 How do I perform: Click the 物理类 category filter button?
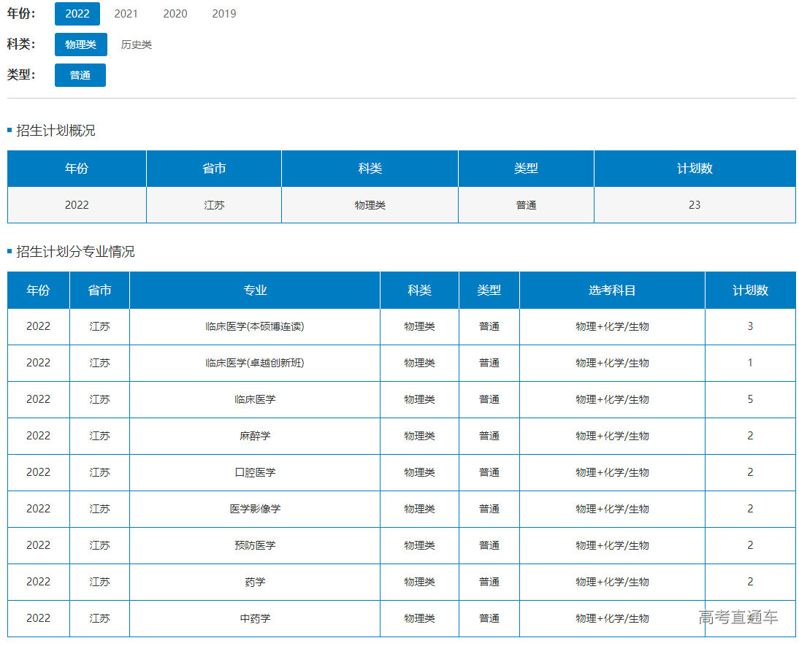click(x=80, y=45)
